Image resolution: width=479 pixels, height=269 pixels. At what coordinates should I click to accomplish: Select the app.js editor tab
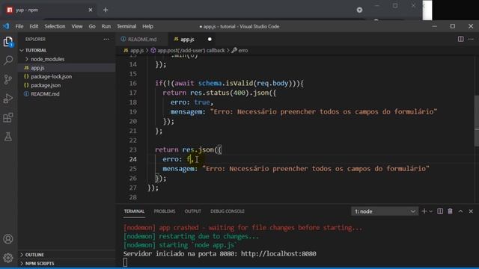pos(187,39)
